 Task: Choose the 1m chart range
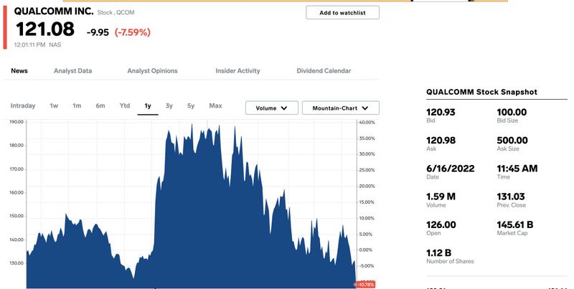77,105
